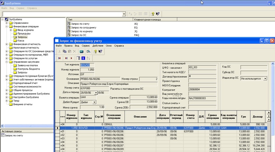Click the Тип журнала field containing BUWSD
The height and width of the screenshot is (152, 275).
click(x=87, y=65)
